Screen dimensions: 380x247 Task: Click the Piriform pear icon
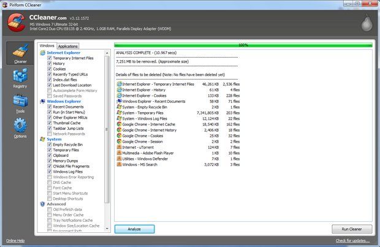click(367, 23)
